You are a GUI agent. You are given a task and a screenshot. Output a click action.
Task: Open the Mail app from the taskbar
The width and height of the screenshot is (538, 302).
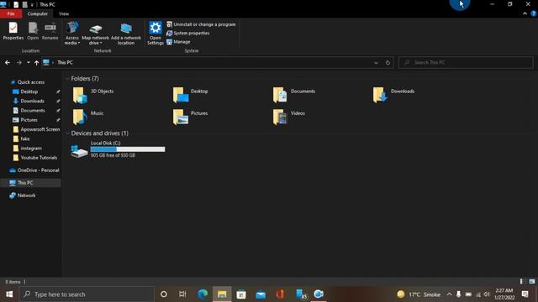coord(261,294)
